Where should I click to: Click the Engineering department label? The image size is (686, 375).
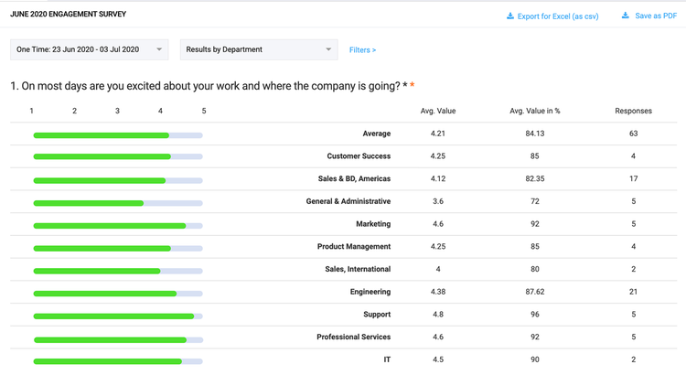pos(370,292)
